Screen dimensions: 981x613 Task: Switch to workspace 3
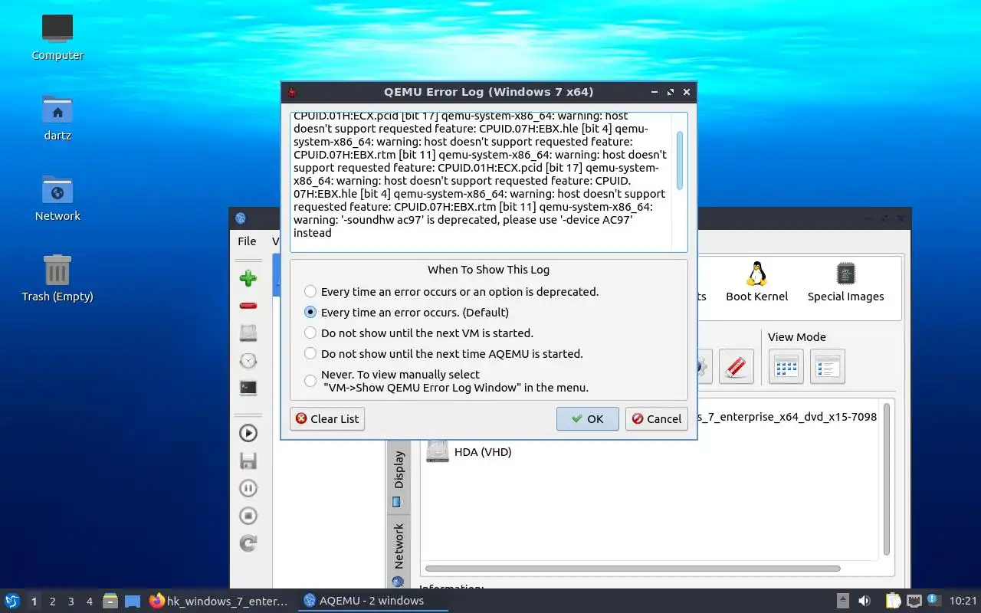pyautogui.click(x=71, y=602)
